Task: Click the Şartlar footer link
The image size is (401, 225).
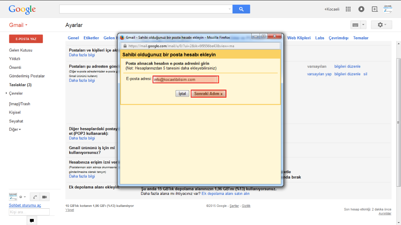Action: point(234,206)
